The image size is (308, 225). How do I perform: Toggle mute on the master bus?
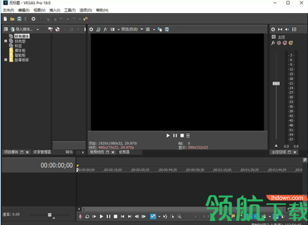tap(285, 43)
